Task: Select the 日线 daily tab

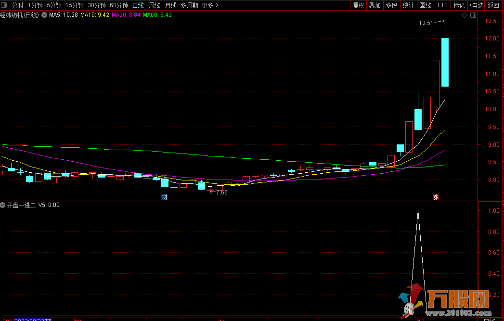Action: [138, 5]
